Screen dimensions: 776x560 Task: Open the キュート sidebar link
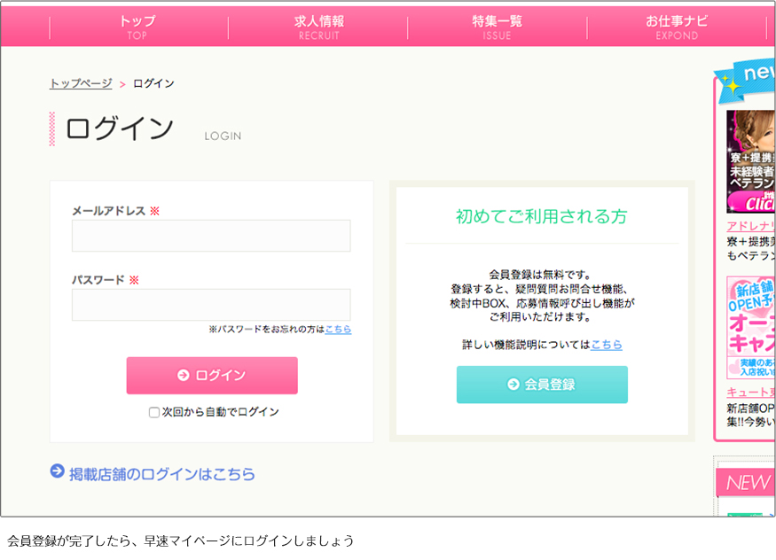[750, 393]
